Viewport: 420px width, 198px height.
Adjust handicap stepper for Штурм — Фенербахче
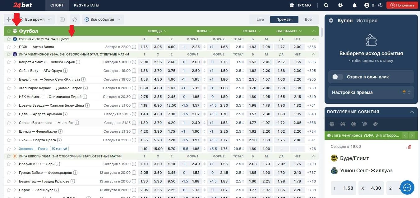204,131
